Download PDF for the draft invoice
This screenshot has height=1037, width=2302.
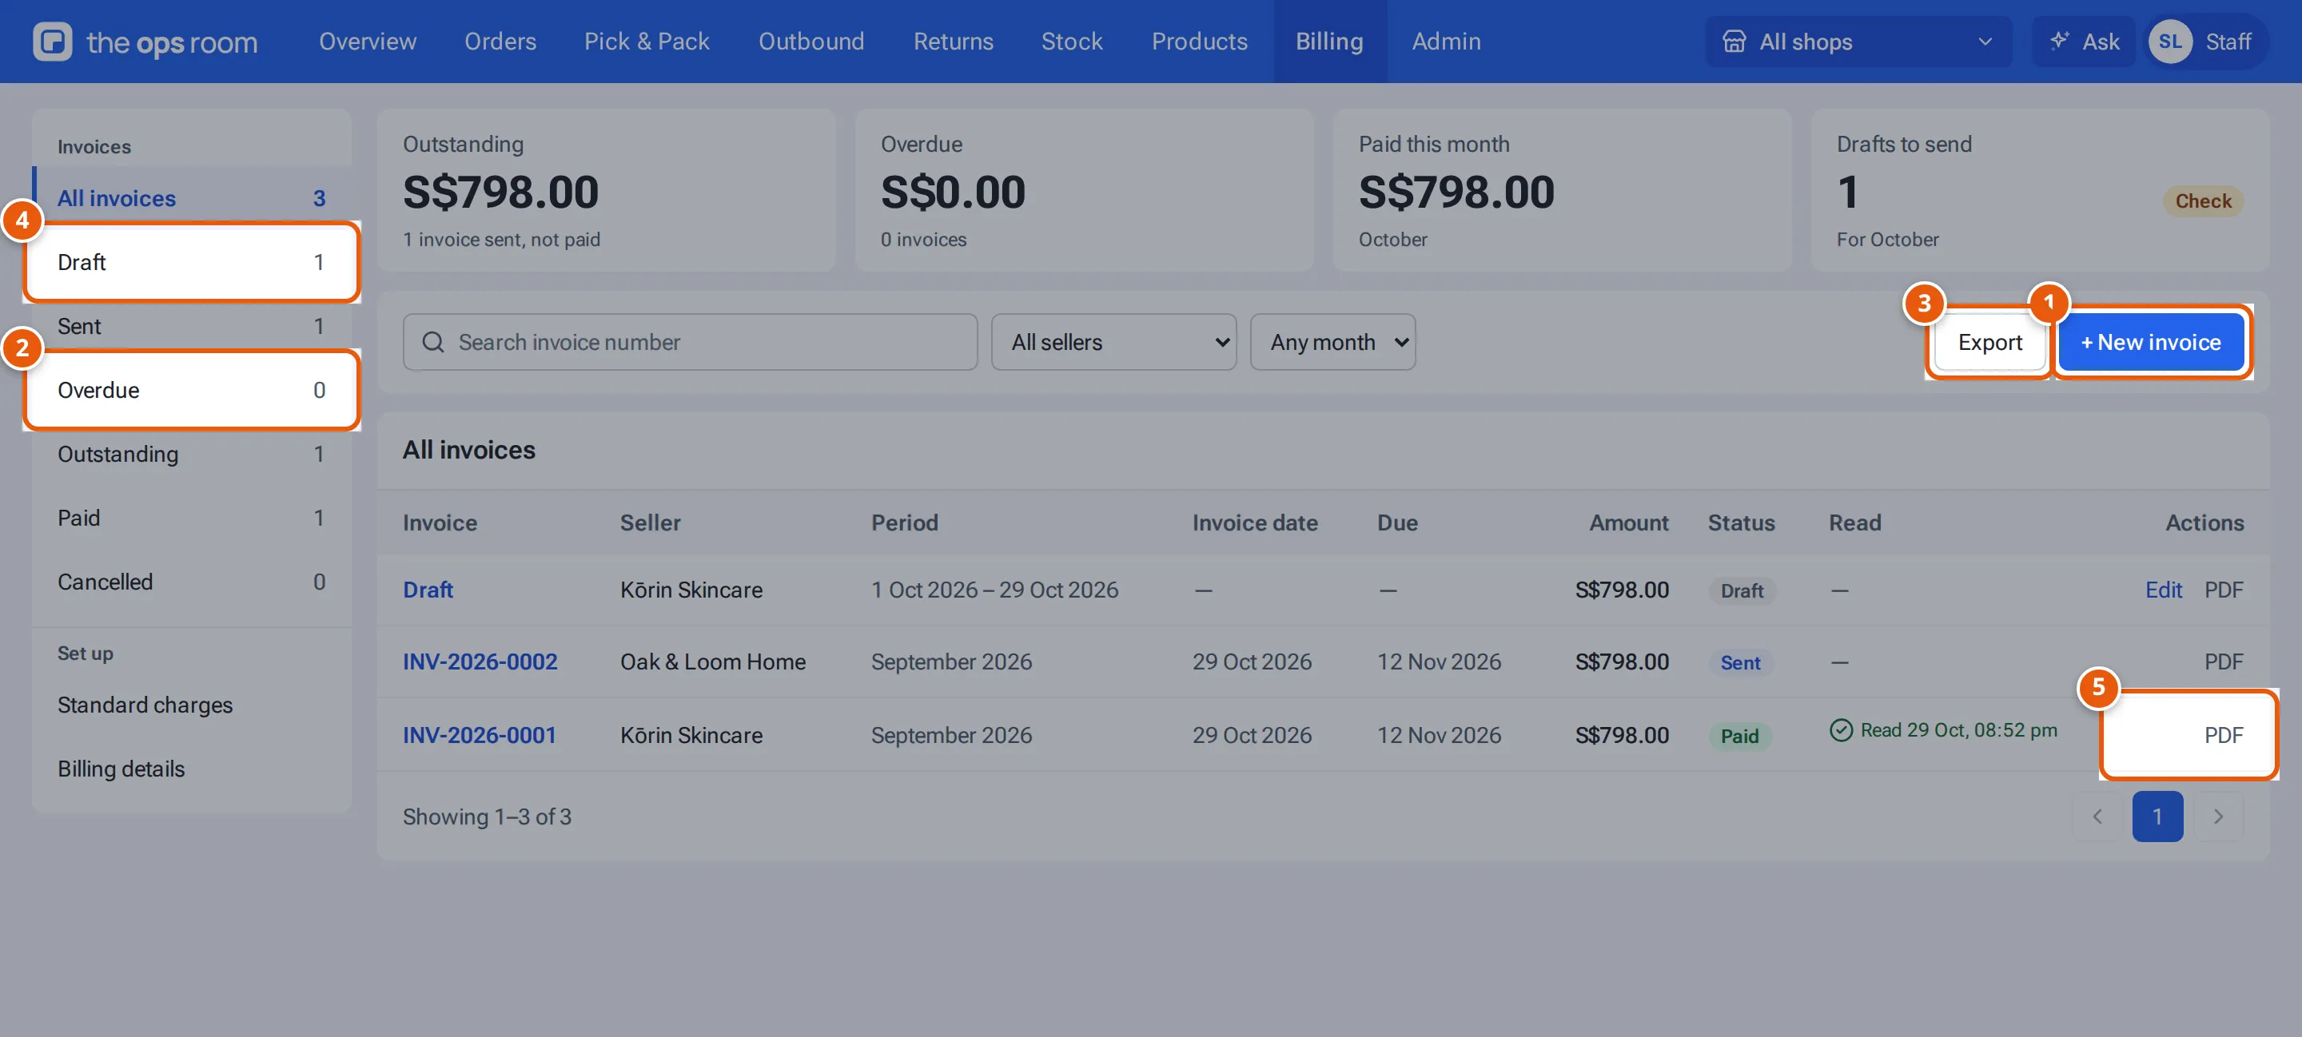(x=2224, y=590)
